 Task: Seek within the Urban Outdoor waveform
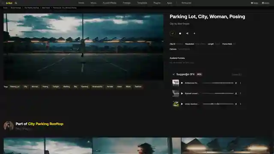(x=218, y=104)
